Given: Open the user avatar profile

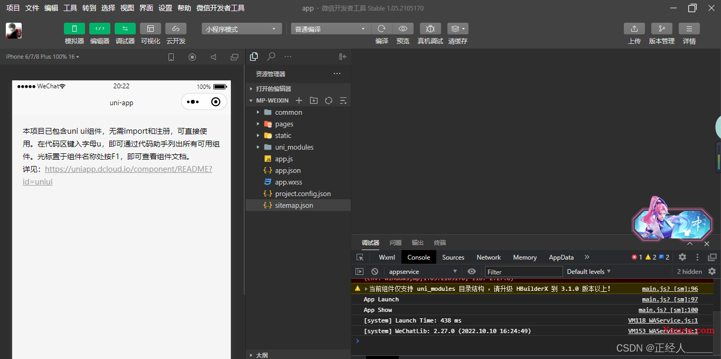Looking at the screenshot, I should tap(14, 31).
